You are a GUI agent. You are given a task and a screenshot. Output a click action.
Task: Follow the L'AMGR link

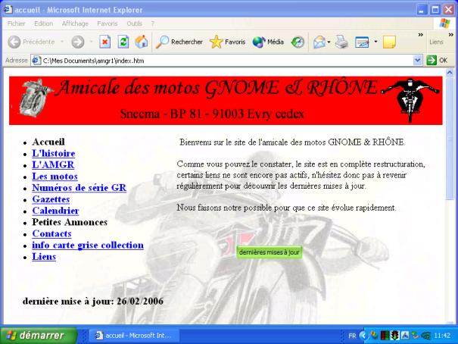point(53,164)
